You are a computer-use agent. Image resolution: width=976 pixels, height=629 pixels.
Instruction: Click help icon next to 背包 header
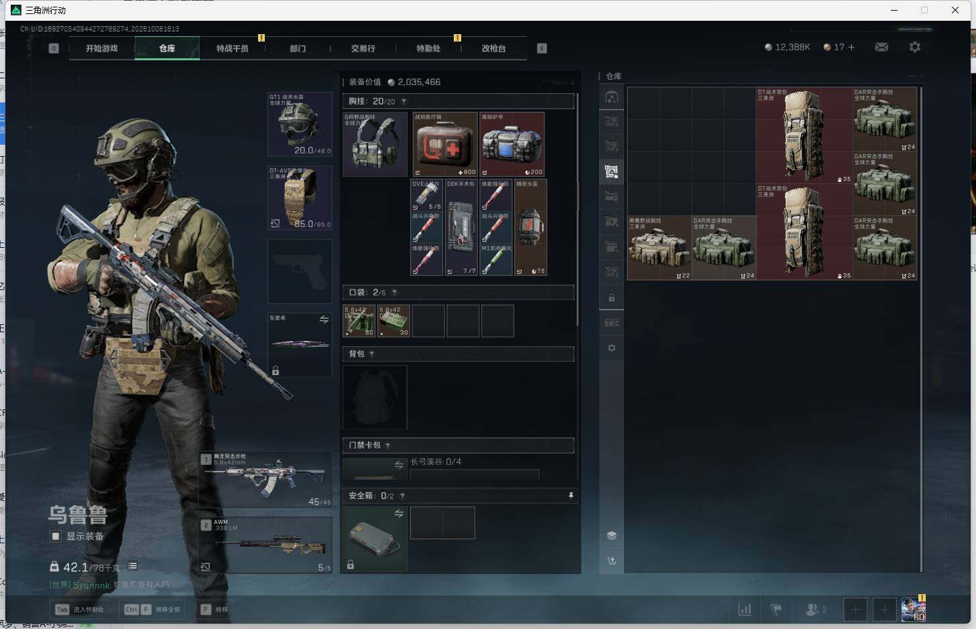click(x=371, y=354)
